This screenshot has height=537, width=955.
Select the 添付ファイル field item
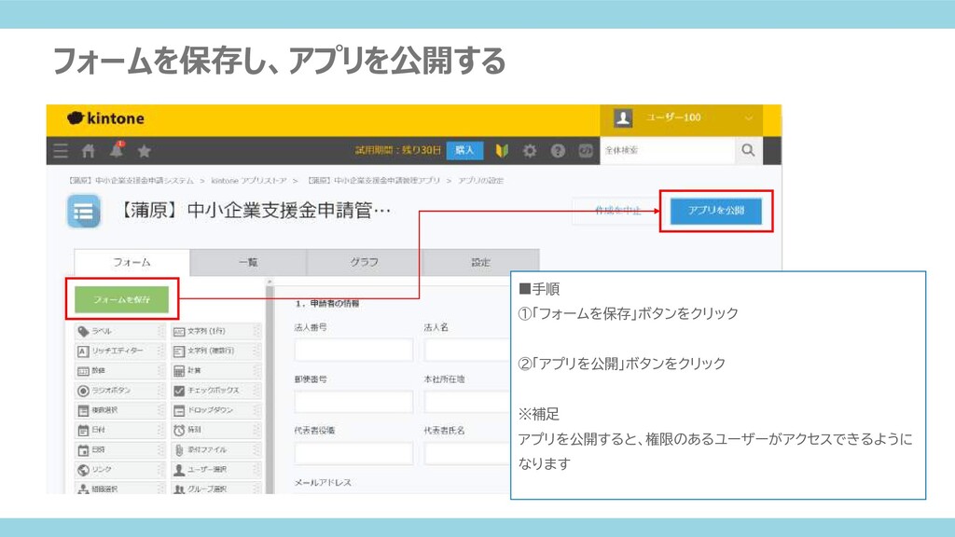[x=215, y=450]
